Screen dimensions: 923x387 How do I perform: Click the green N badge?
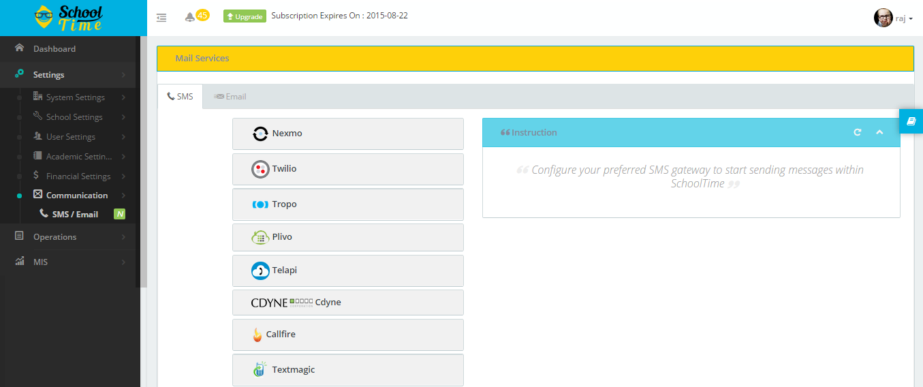[x=120, y=214]
